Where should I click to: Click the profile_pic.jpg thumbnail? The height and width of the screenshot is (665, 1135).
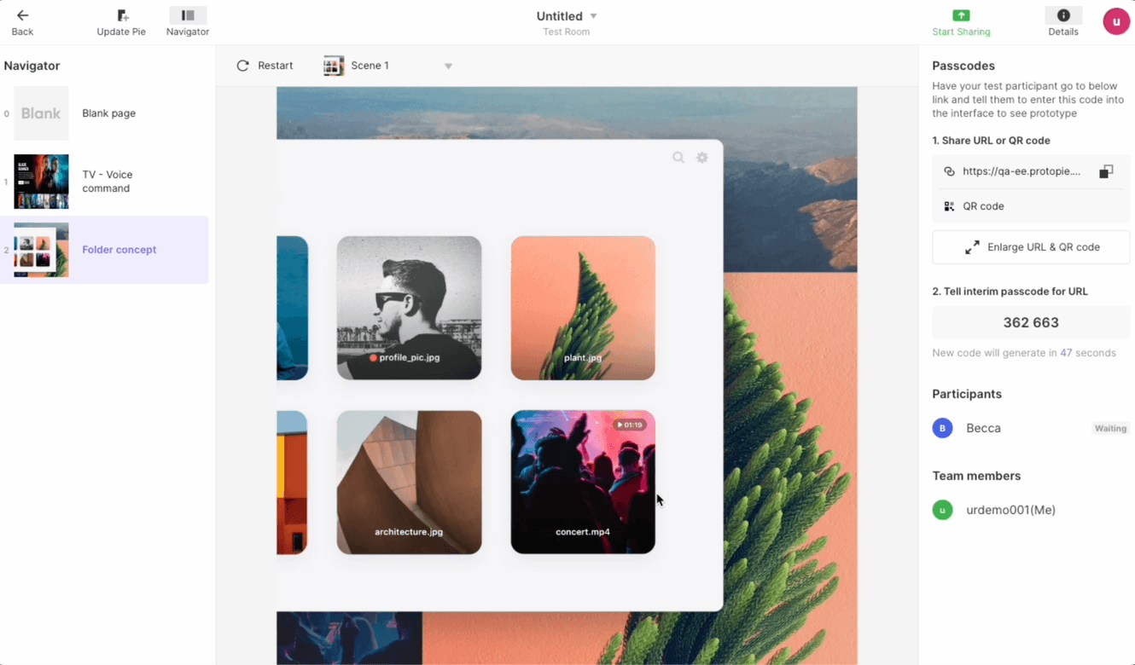[x=409, y=308]
